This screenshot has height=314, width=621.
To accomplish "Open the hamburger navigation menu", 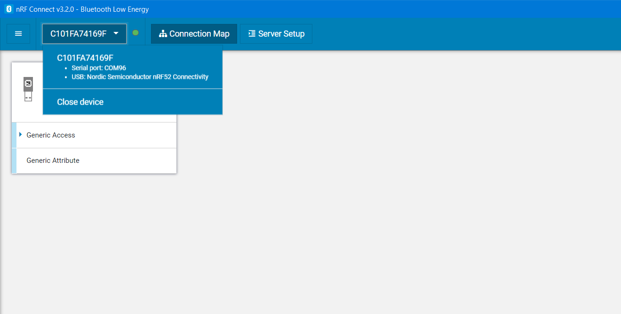I will (18, 33).
